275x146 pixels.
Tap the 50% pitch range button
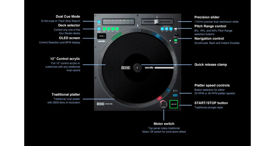click(171, 29)
